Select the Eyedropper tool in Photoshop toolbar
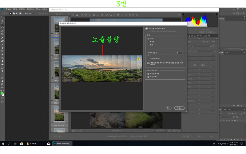 2,38
